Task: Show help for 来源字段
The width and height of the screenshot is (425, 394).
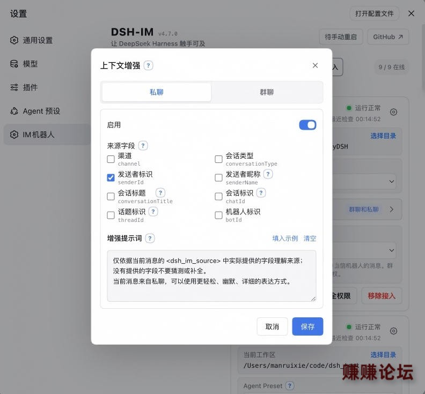Action: point(143,146)
